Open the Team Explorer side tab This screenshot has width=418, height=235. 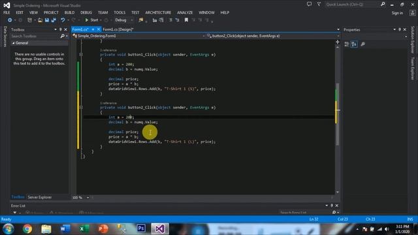click(413, 68)
